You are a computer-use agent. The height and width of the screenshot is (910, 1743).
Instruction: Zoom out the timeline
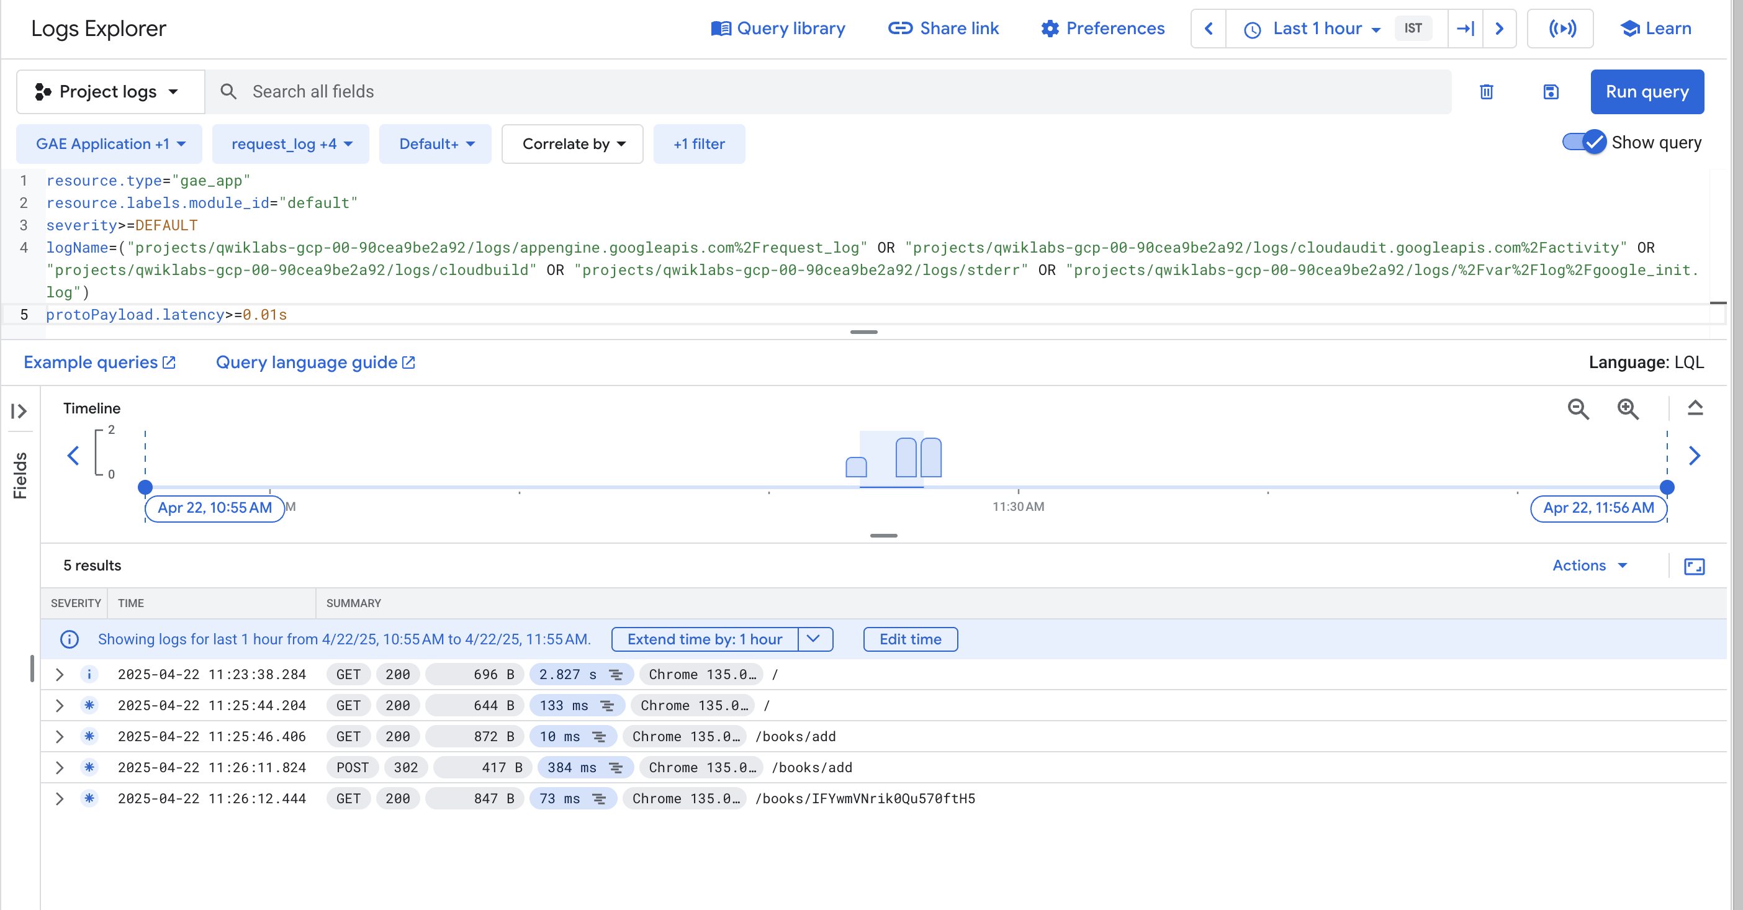[x=1578, y=408]
